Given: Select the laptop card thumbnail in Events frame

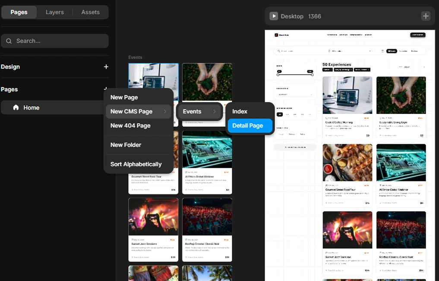Looking at the screenshot, I should (x=153, y=82).
